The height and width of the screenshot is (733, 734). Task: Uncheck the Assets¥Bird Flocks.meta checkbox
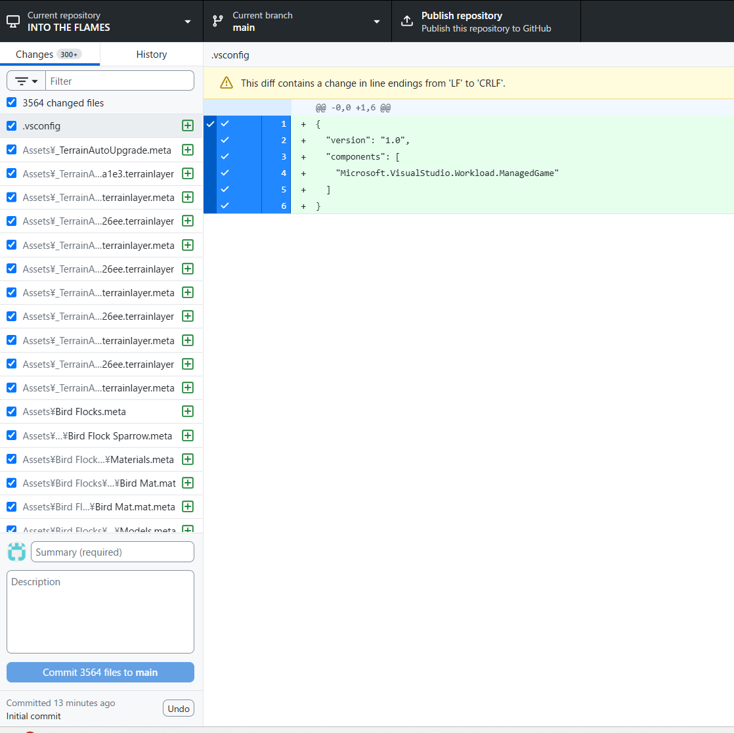[x=12, y=411]
